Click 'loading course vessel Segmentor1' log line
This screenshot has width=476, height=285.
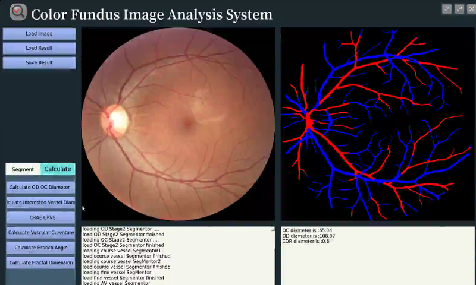(x=122, y=251)
